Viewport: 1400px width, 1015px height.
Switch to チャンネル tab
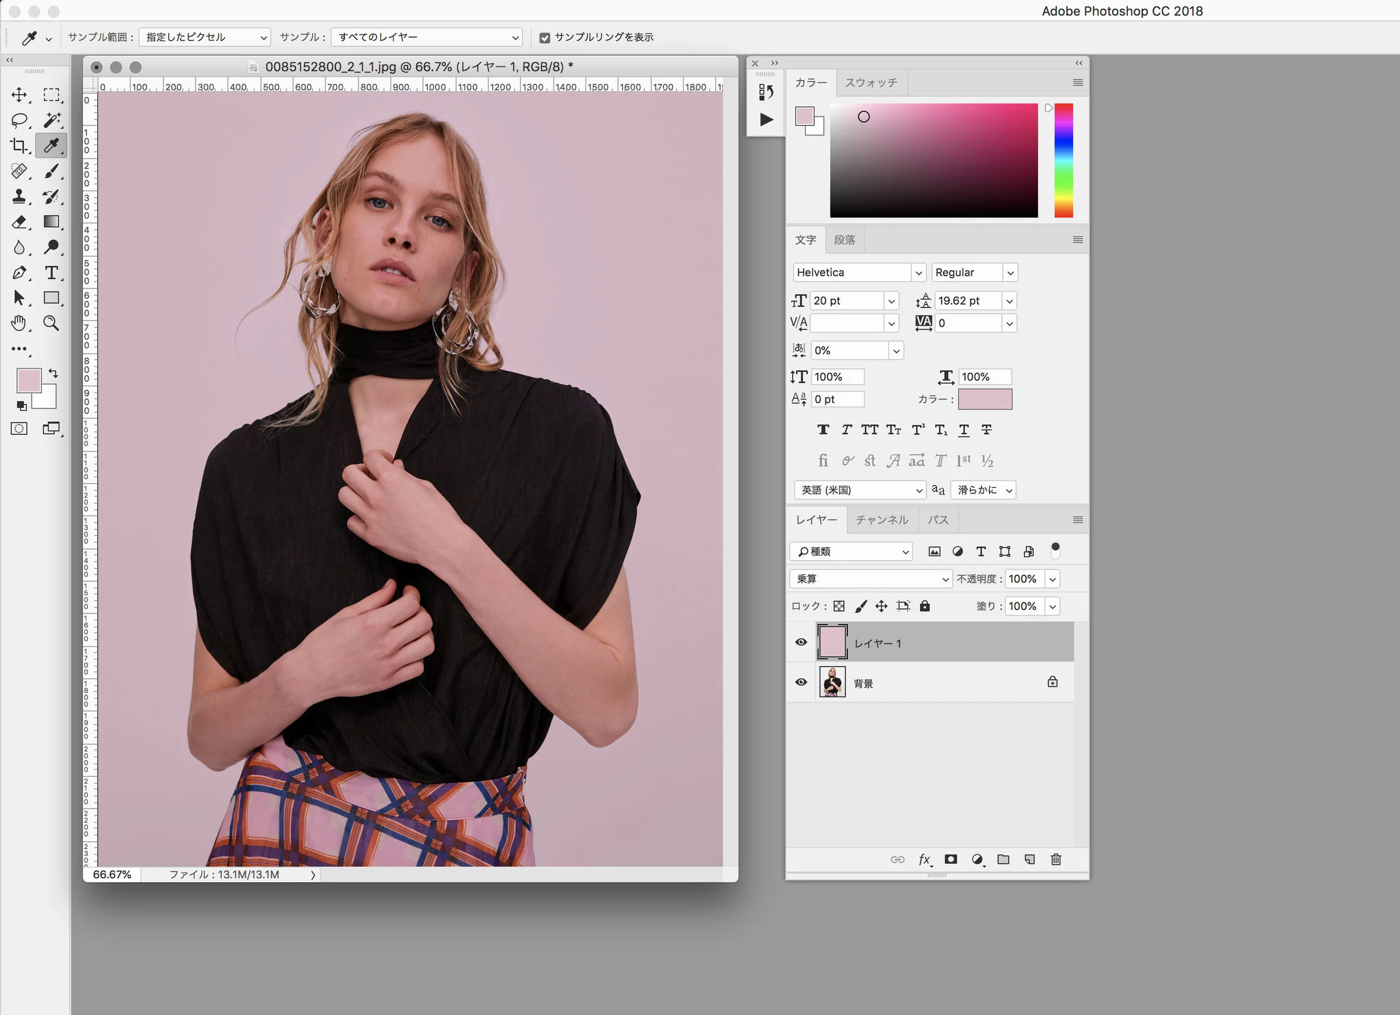[881, 520]
